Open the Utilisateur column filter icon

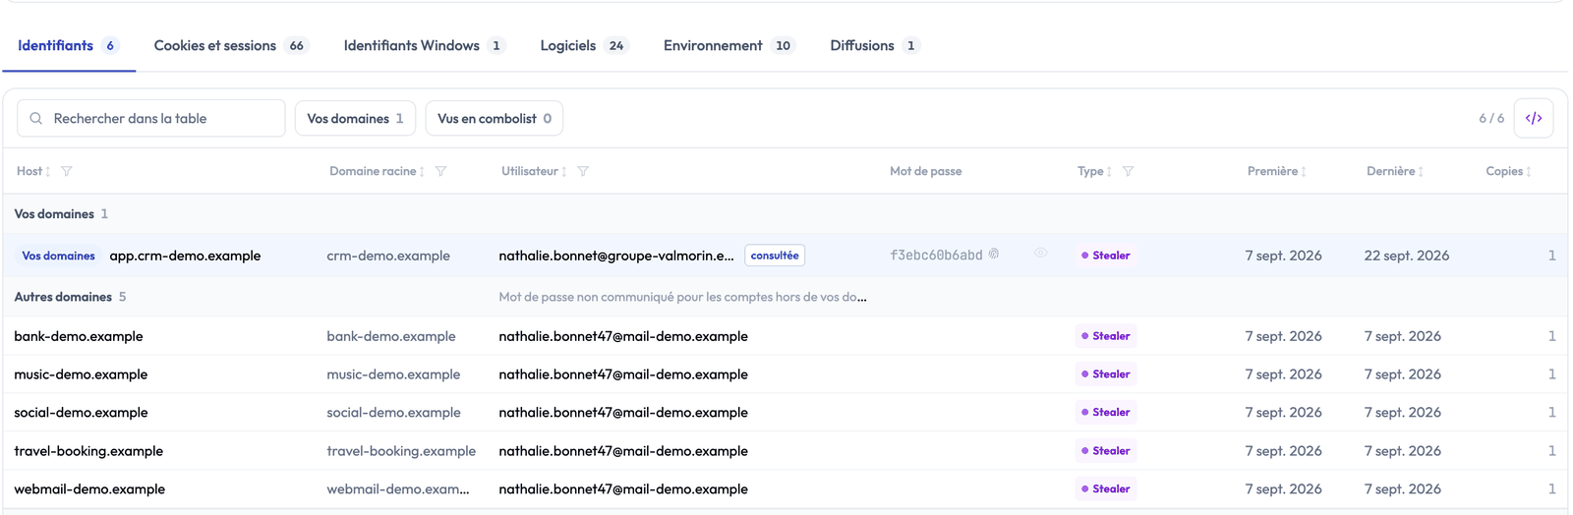(583, 171)
